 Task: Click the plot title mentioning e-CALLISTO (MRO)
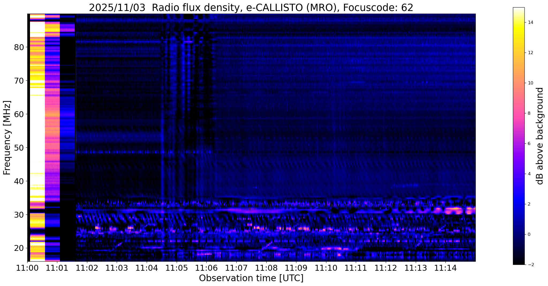(x=251, y=8)
